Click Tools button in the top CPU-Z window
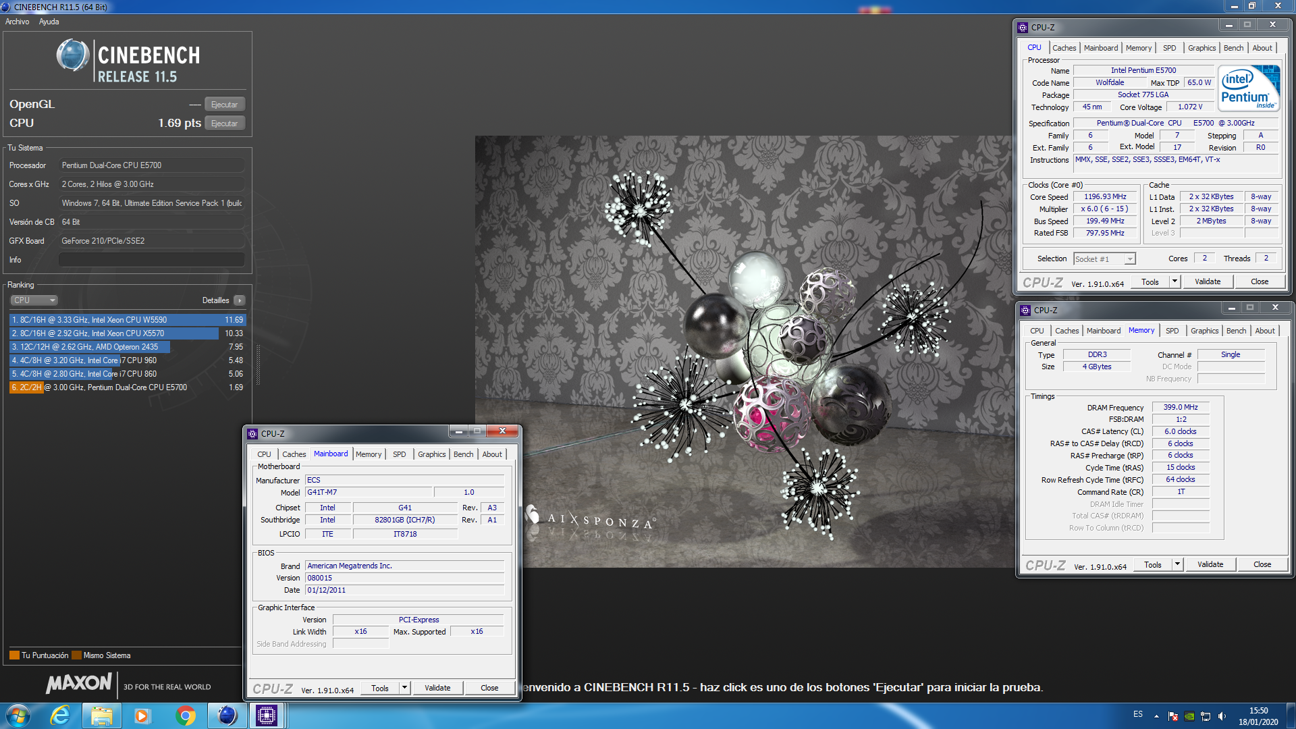This screenshot has width=1296, height=729. [x=1150, y=281]
